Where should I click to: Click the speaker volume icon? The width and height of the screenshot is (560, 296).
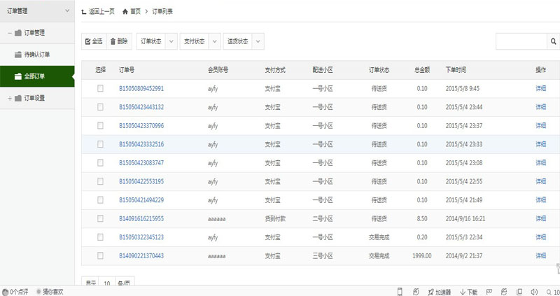(x=533, y=291)
